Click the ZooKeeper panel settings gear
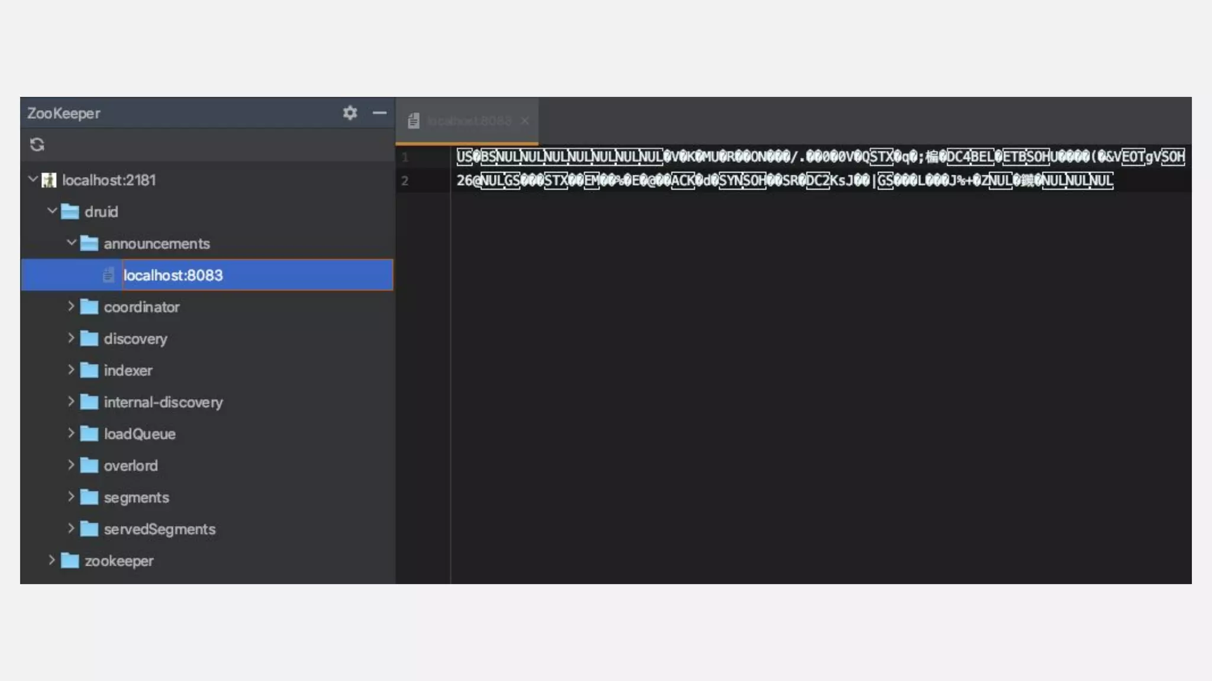The image size is (1212, 681). [350, 112]
